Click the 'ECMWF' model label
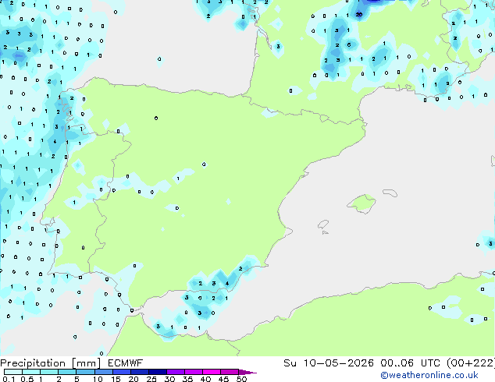495x382 pixels. coord(125,363)
